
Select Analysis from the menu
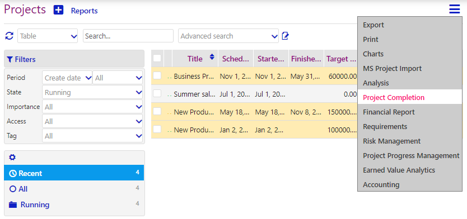pos(410,83)
